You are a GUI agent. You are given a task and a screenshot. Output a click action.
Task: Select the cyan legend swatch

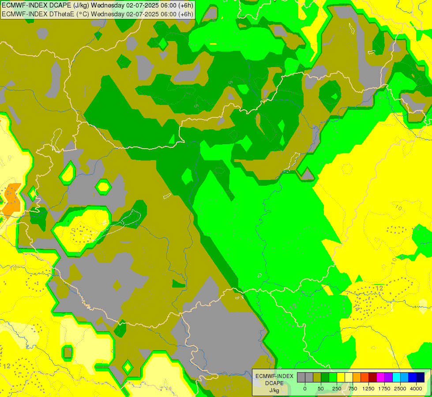(396, 378)
